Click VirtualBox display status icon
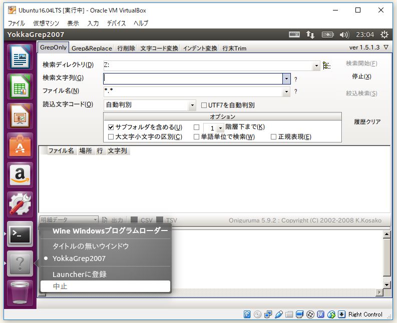Image resolution: width=397 pixels, height=323 pixels. 299,314
